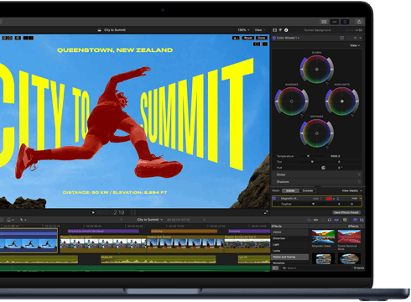Open the Info inspector icon

[x=286, y=30]
